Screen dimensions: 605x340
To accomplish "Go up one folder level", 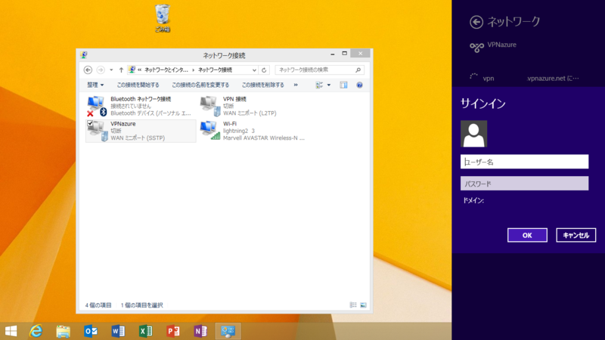I will click(121, 70).
